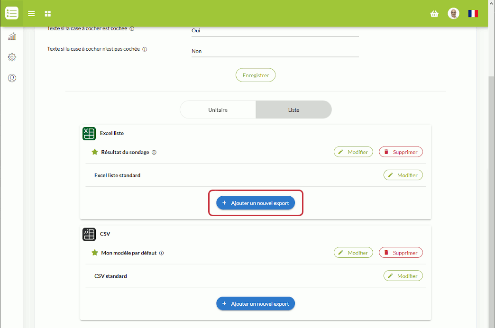This screenshot has width=495, height=328.
Task: Open the hamburger menu
Action: point(31,14)
